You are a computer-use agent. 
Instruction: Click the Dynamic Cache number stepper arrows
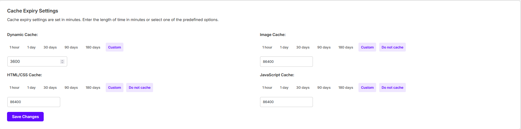62,62
